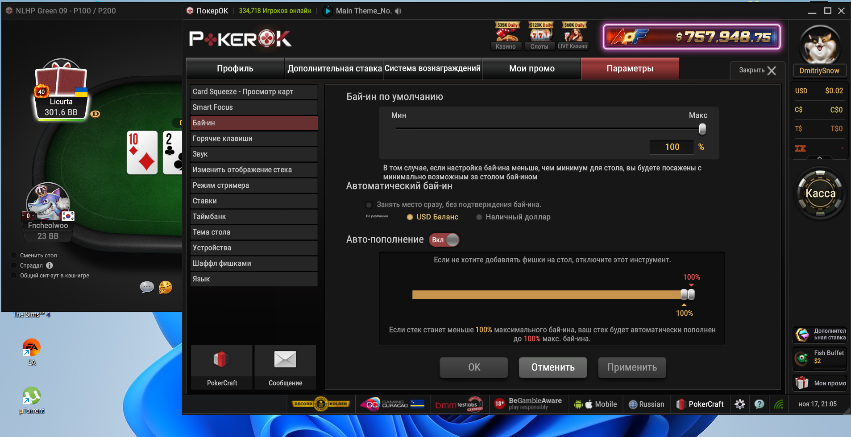Screen dimensions: 851x437
Task: Click the buy-in percent input field
Action: pos(672,147)
